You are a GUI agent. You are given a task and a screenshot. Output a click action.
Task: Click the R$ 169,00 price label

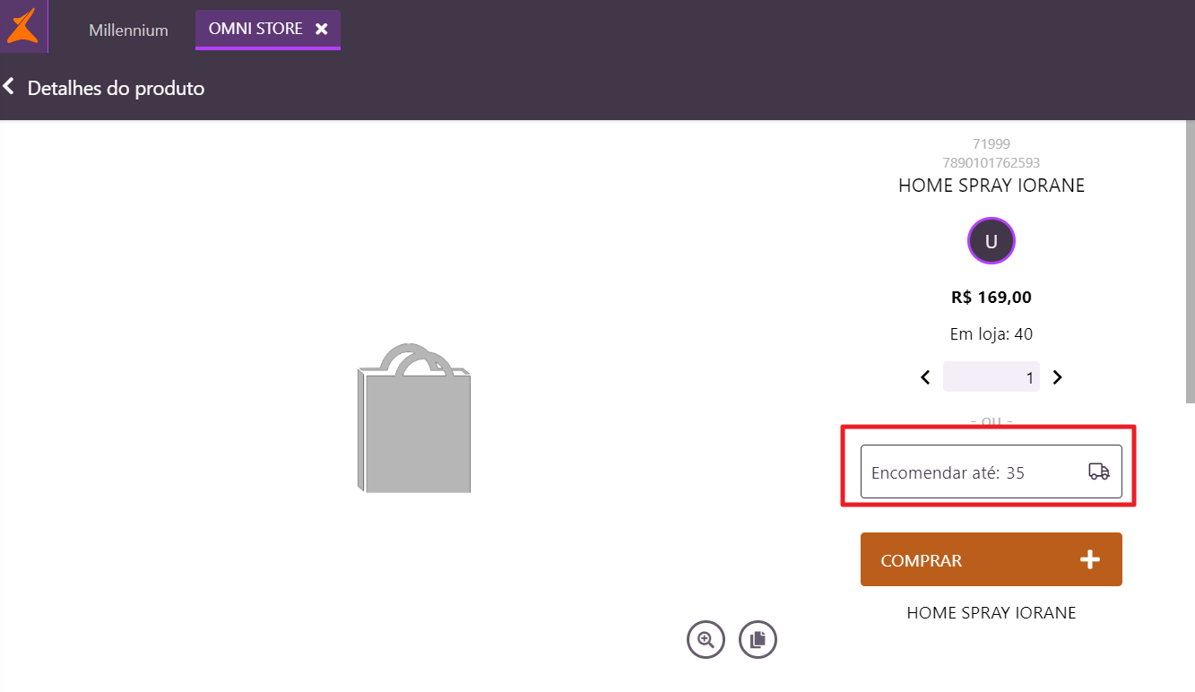tap(991, 297)
